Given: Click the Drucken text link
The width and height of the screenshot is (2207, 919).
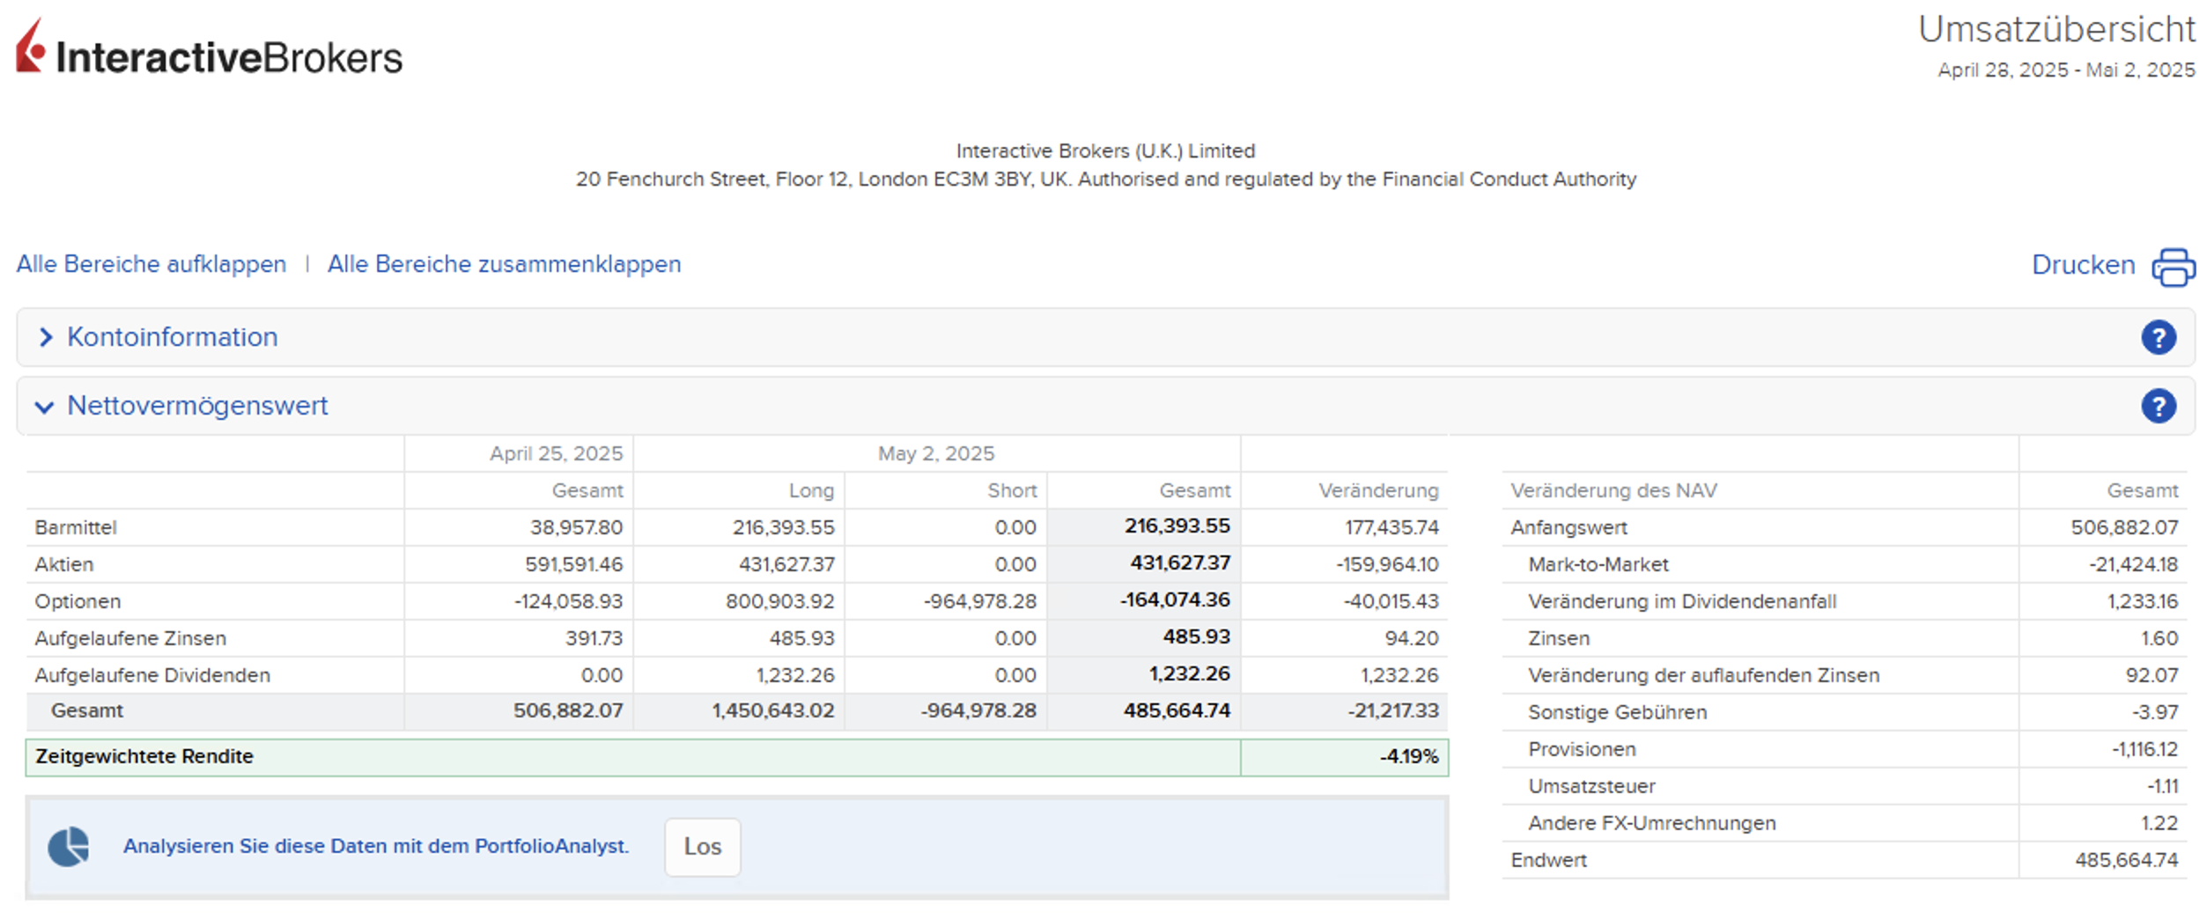Looking at the screenshot, I should [x=2083, y=265].
